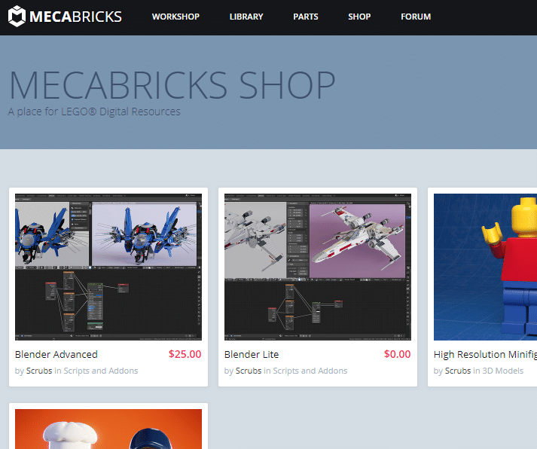Click the Mecabricks Shop heading banner
Viewport: 537px width, 449px height.
(x=172, y=84)
